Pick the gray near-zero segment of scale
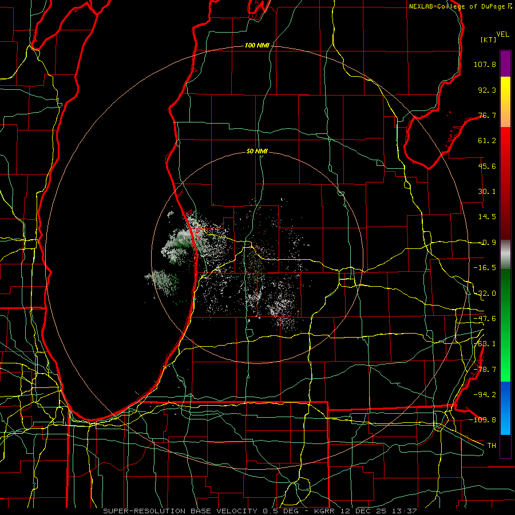The height and width of the screenshot is (515, 515). (x=505, y=255)
